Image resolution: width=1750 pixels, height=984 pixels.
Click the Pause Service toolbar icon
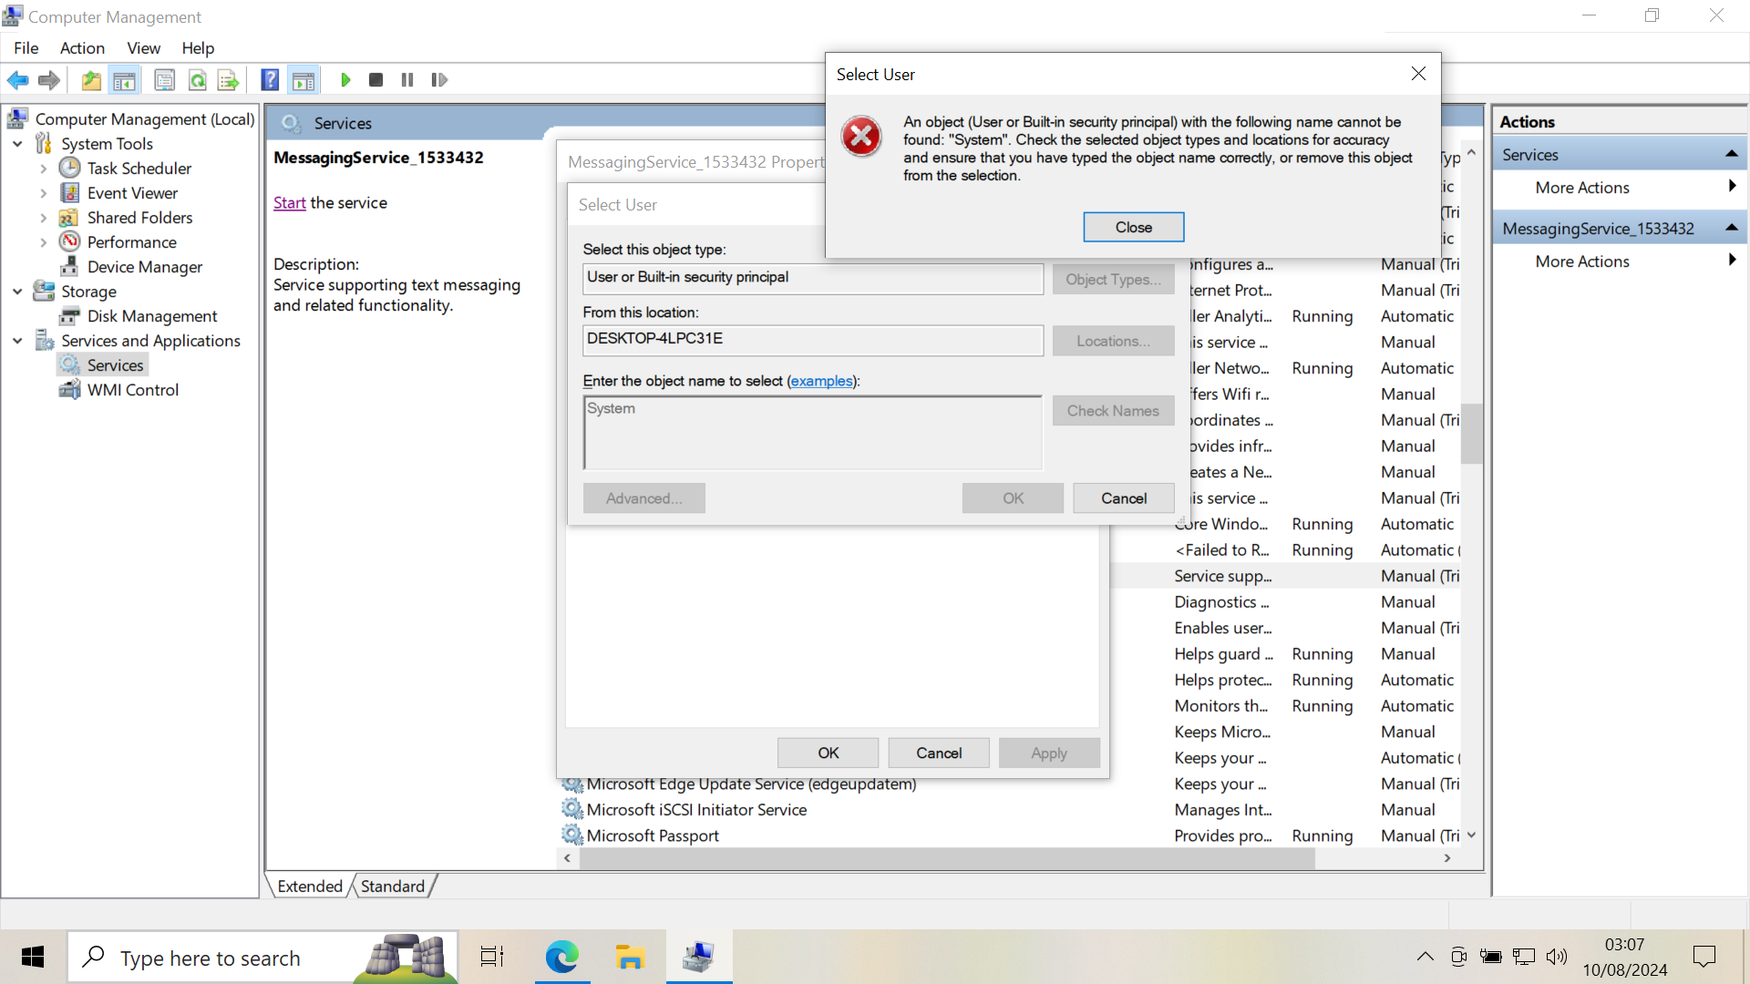[407, 80]
